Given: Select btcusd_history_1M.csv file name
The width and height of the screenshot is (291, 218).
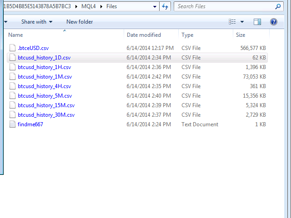Looking at the screenshot, I should coord(45,77).
